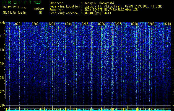Click the 0.7 frequency axis label

pyautogui.click(x=2, y=92)
